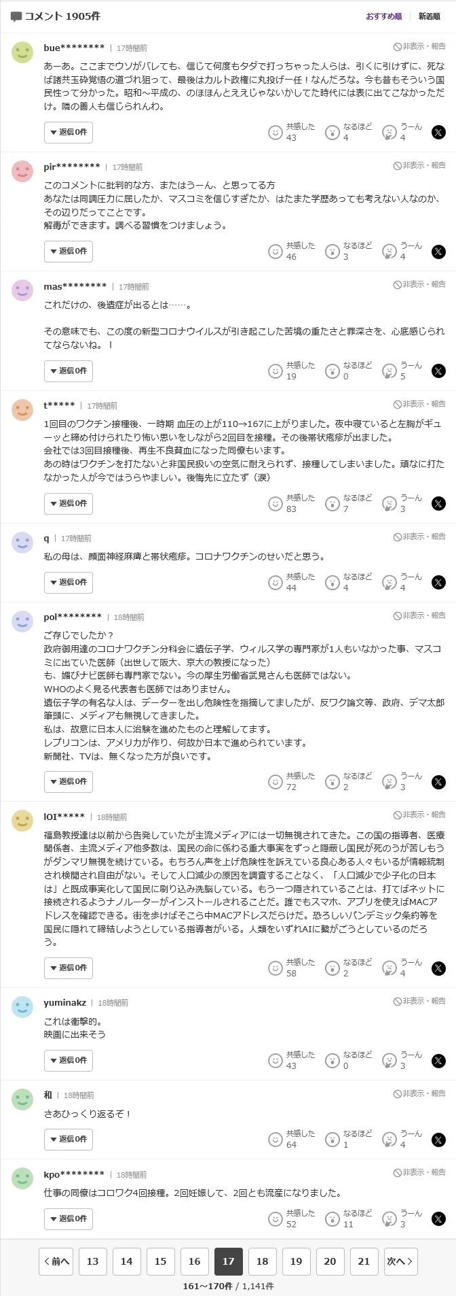Viewport: 456px width, 1296px height.
Task: Click the 共感した icon on 和's comment
Action: tap(275, 1140)
